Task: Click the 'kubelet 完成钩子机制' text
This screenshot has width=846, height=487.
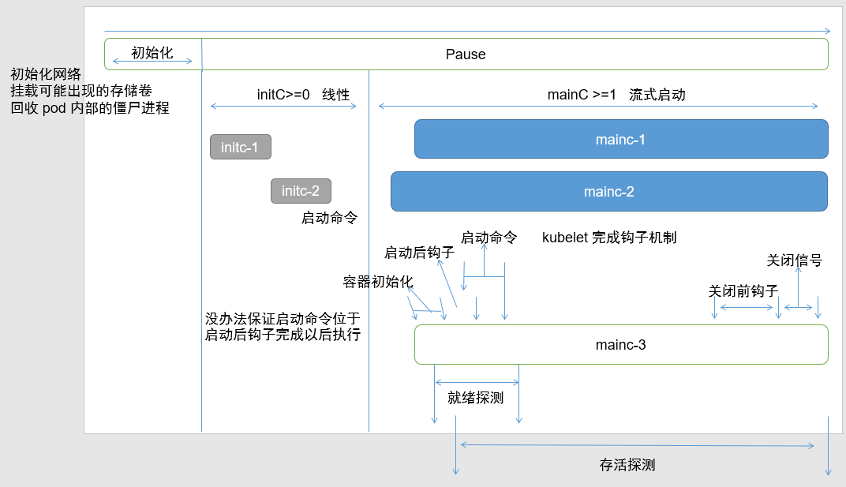Action: coord(608,238)
